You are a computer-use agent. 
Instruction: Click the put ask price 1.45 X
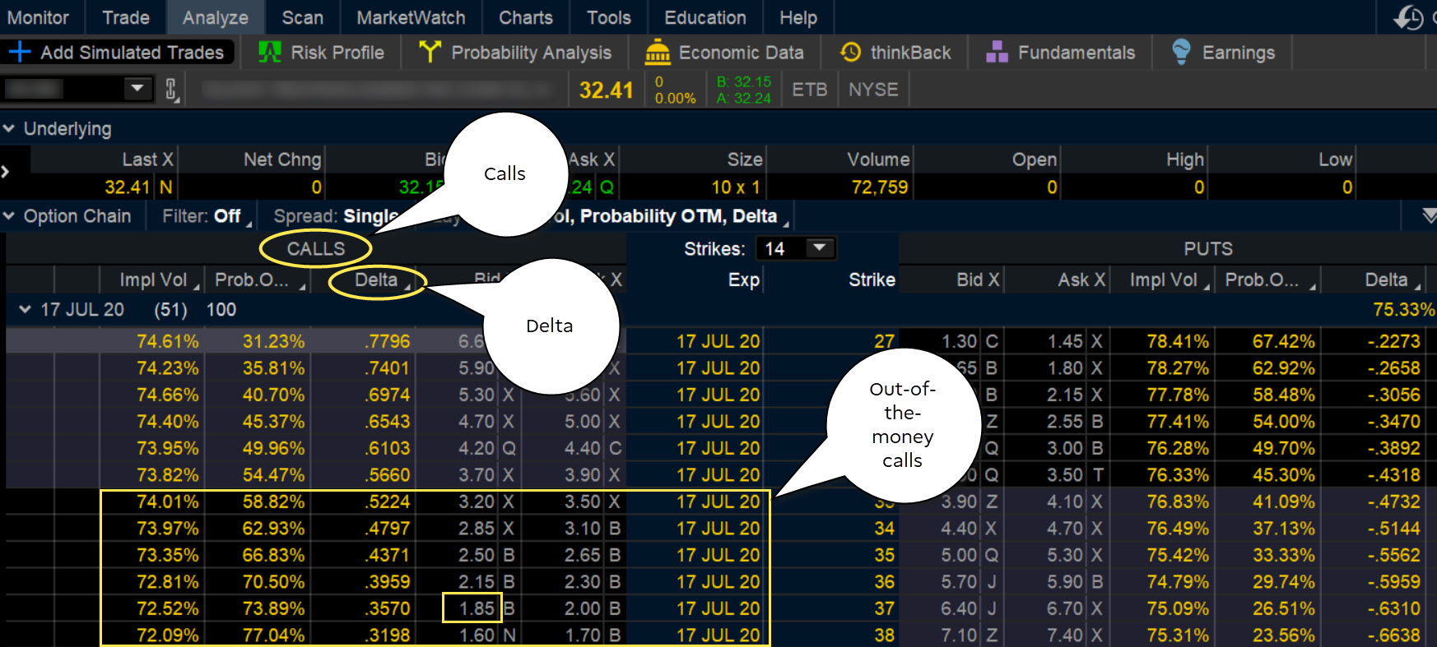(x=1074, y=341)
